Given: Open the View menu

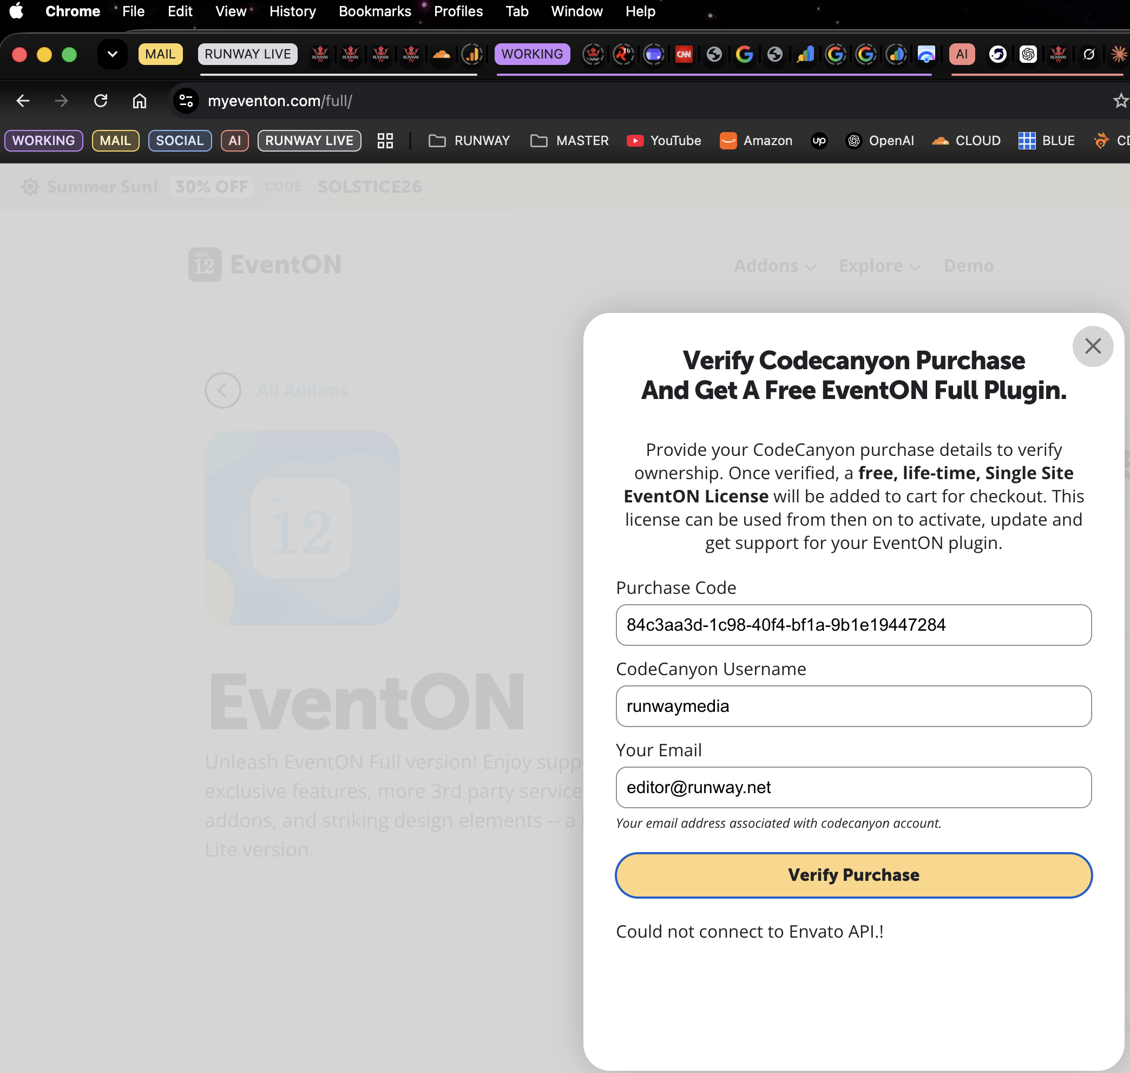Looking at the screenshot, I should point(231,11).
